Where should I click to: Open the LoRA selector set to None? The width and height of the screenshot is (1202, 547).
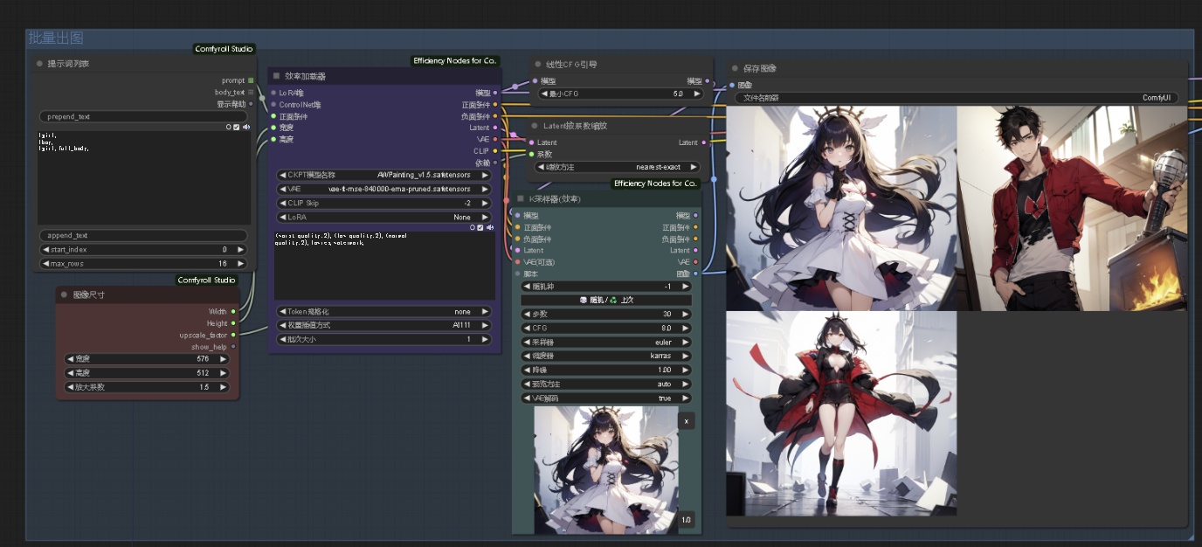point(383,217)
